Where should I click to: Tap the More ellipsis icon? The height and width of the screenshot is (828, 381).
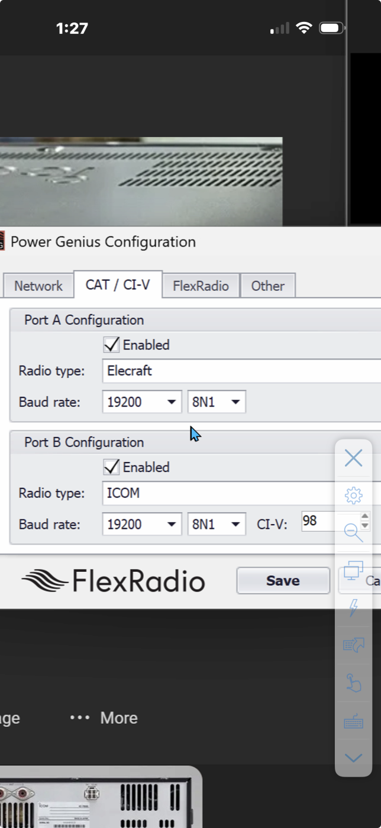pyautogui.click(x=80, y=717)
